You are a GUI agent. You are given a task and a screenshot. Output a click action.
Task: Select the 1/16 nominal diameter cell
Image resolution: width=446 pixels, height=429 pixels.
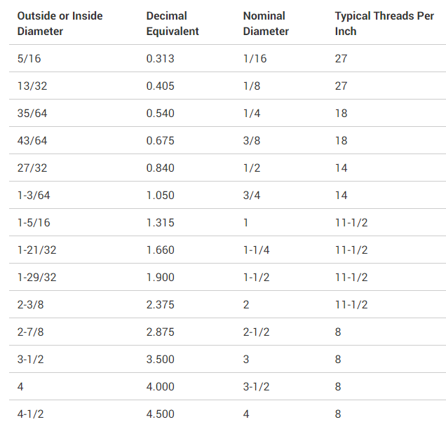tap(255, 59)
